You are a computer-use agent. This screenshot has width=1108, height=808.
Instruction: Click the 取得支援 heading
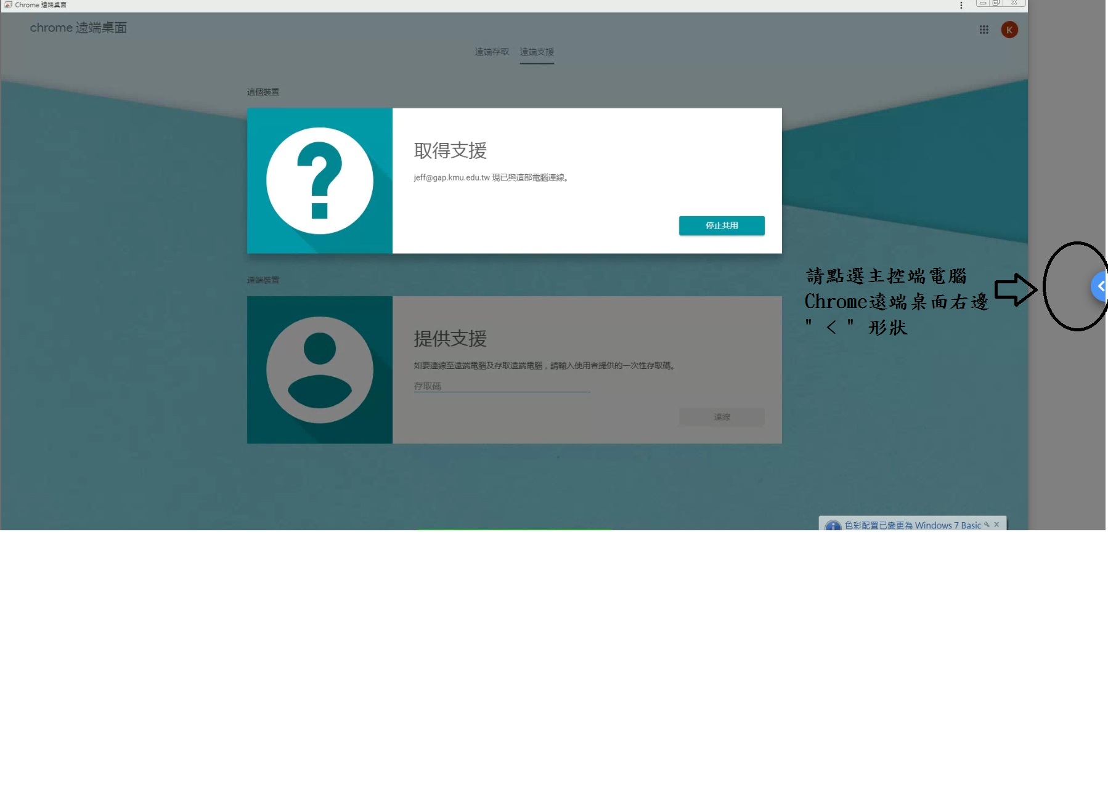450,150
